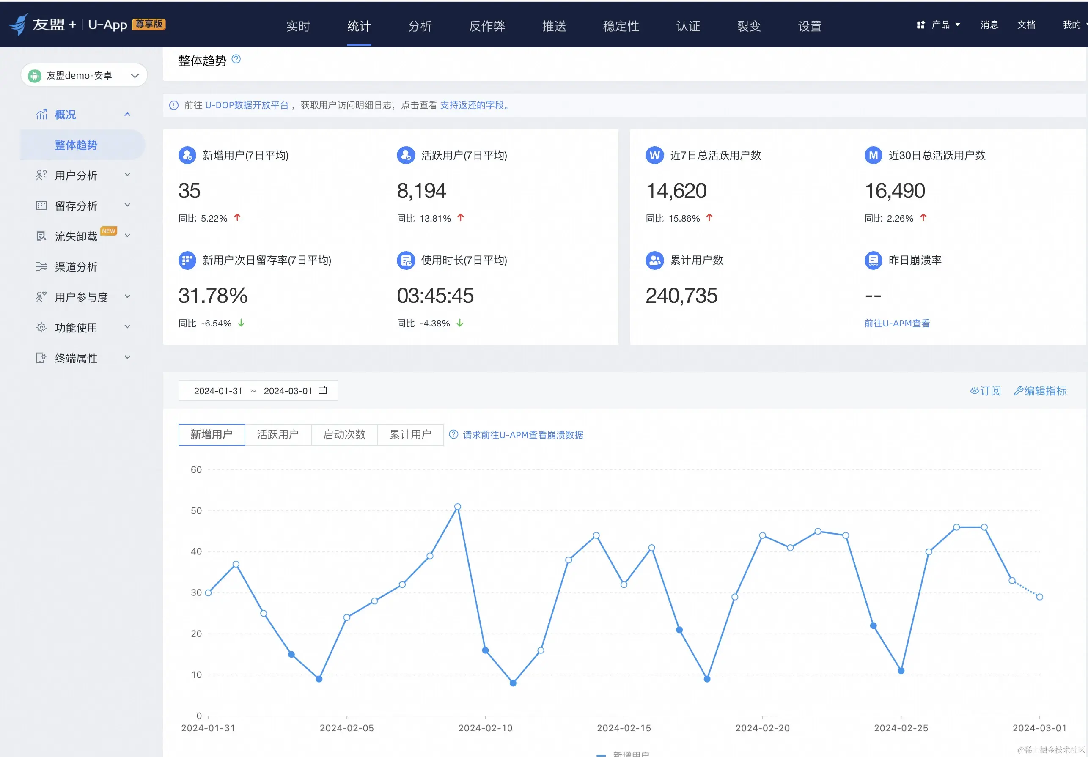Switch chart to 启动次数 metric
The height and width of the screenshot is (757, 1088).
pos(344,434)
